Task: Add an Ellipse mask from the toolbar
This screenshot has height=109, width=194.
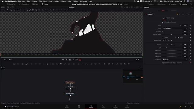Action: (78, 64)
